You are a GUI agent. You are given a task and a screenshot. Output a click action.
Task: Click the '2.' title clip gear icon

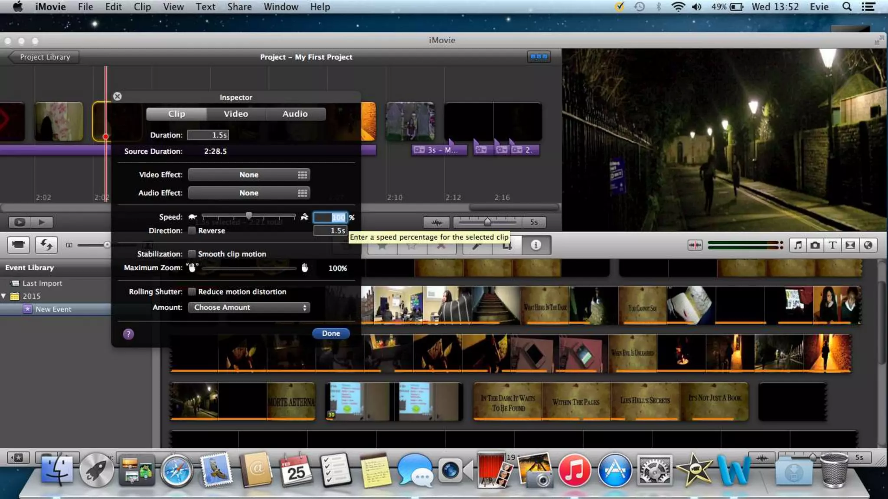point(516,150)
